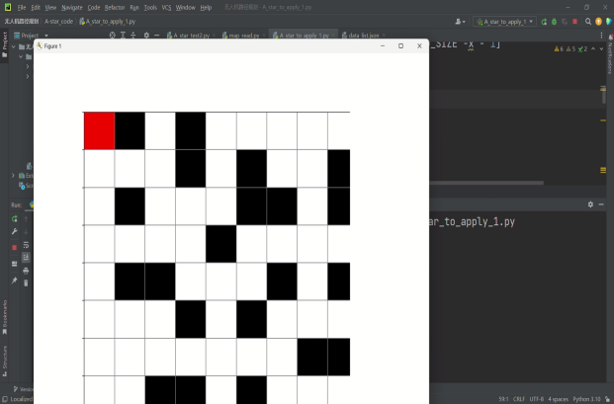Open the run configuration dropdown A_star_to_apply_1
The width and height of the screenshot is (614, 404).
pyautogui.click(x=505, y=21)
